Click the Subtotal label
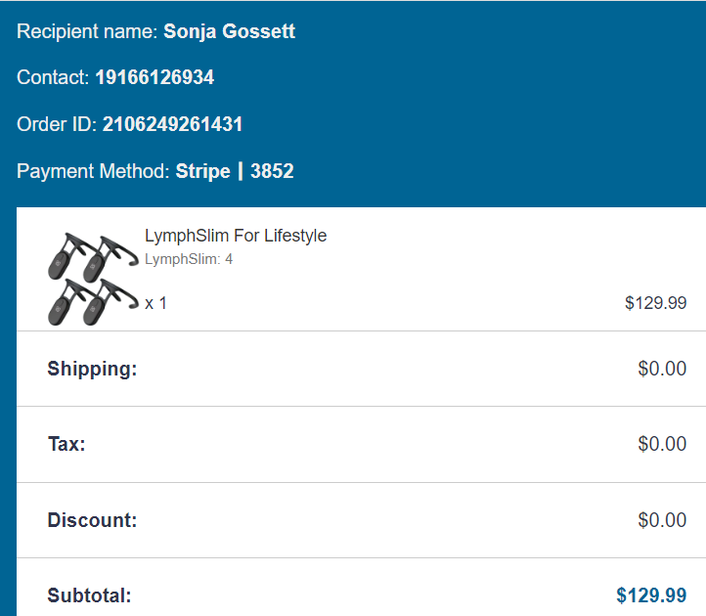This screenshot has height=616, width=706. (89, 595)
